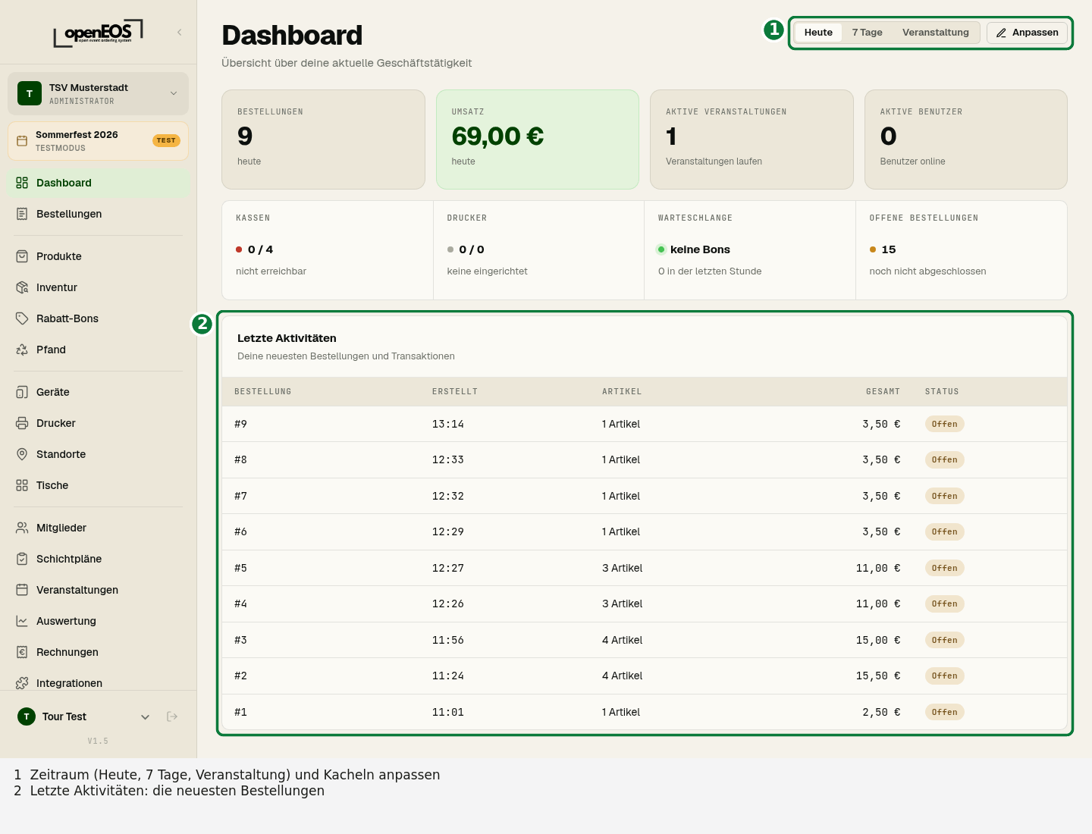
Task: Click the Standorte map pin icon
Action: coord(22,454)
